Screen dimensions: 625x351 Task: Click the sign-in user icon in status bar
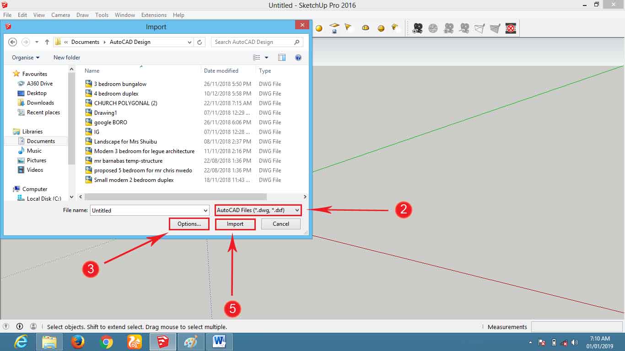(x=33, y=326)
